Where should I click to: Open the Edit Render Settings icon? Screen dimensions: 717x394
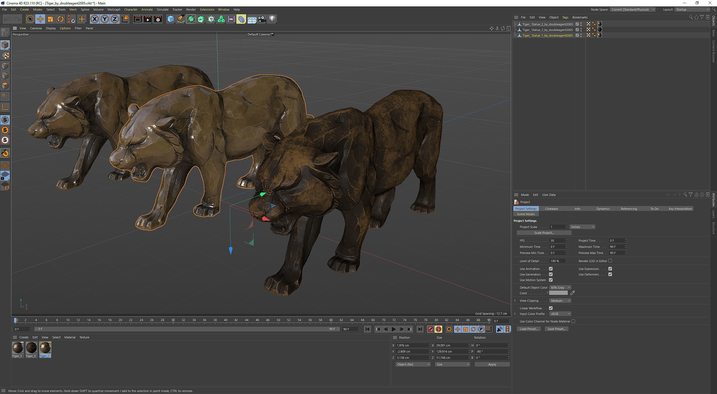[x=158, y=19]
